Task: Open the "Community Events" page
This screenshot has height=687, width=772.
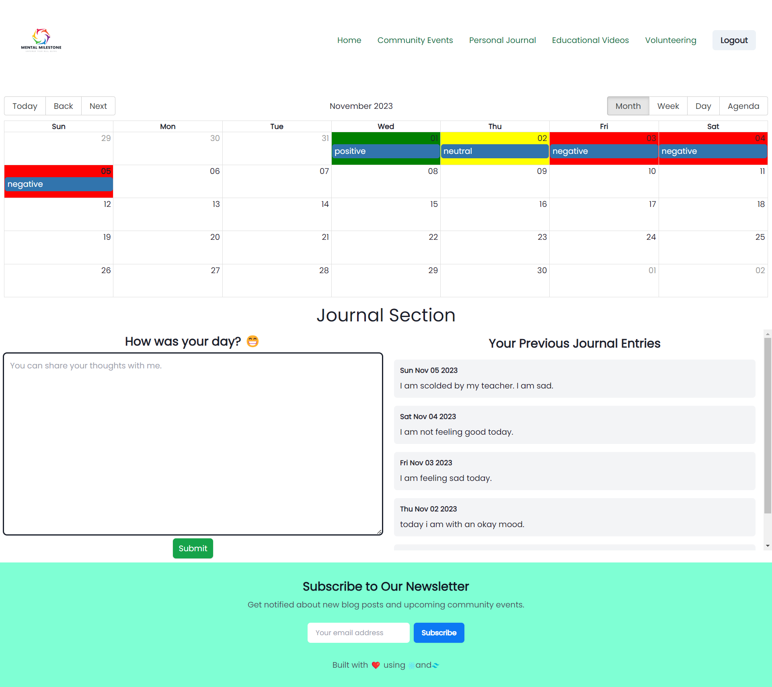Action: click(415, 40)
